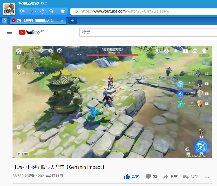Mute the tab via the speaker icon
Screen dimensions: 217x186
[x=58, y=21]
